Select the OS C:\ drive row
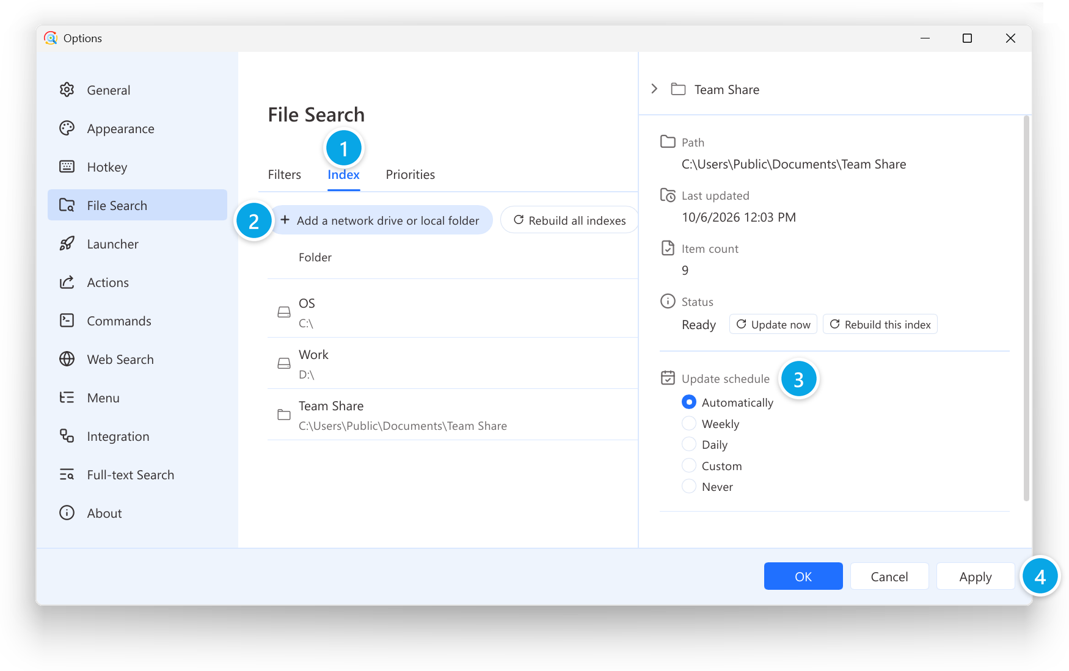 (x=453, y=313)
